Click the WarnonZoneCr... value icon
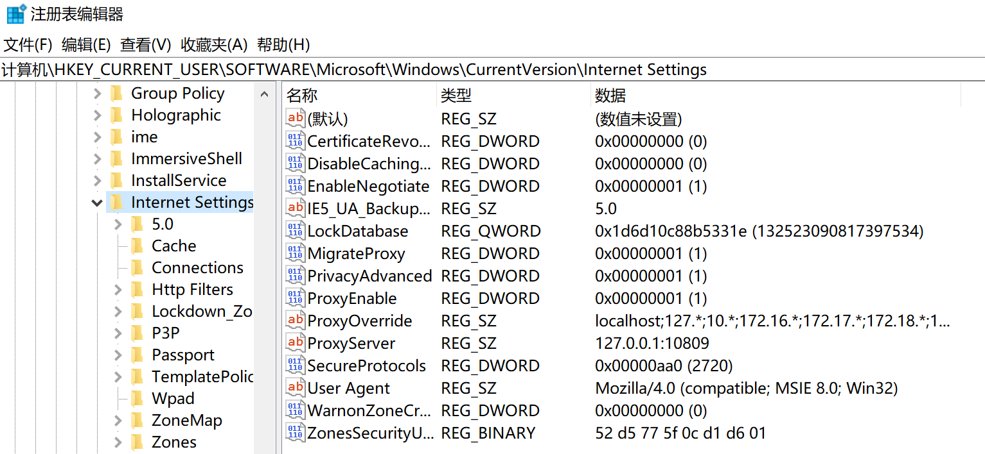Viewport: 985px width, 454px height. click(x=295, y=410)
